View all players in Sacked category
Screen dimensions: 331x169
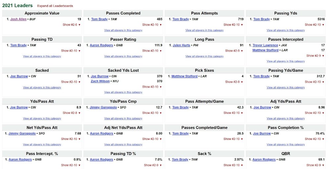(x=42, y=88)
